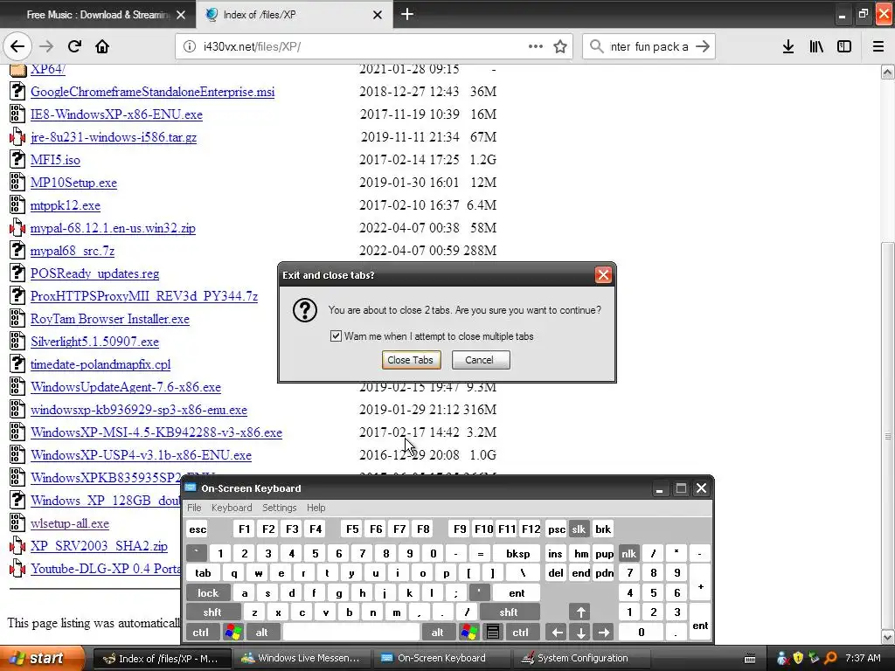895x671 pixels.
Task: Click the keyboard icon in taskbar
Action: coord(750,659)
